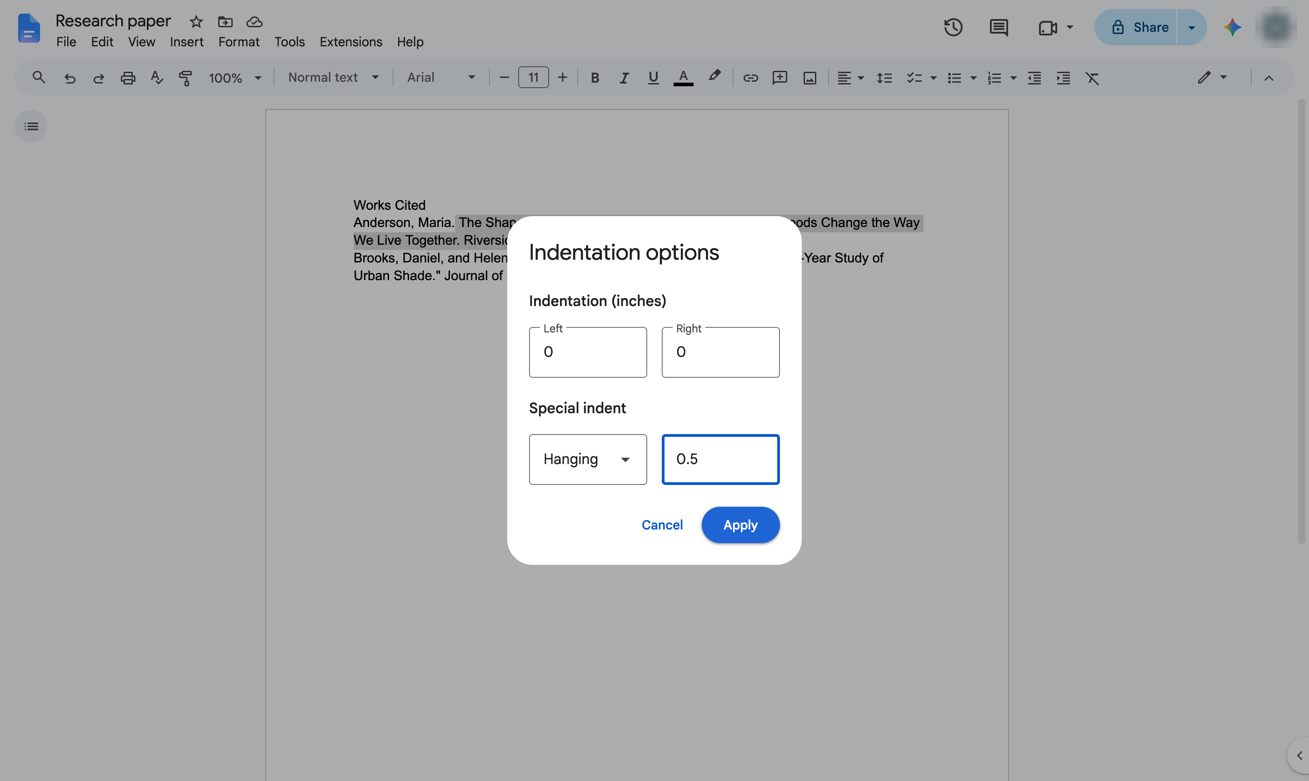The image size is (1309, 781).
Task: Print the document
Action: [x=128, y=78]
